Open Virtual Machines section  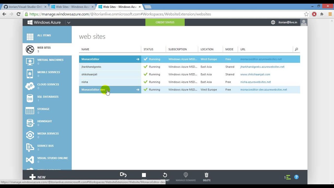coord(47,61)
